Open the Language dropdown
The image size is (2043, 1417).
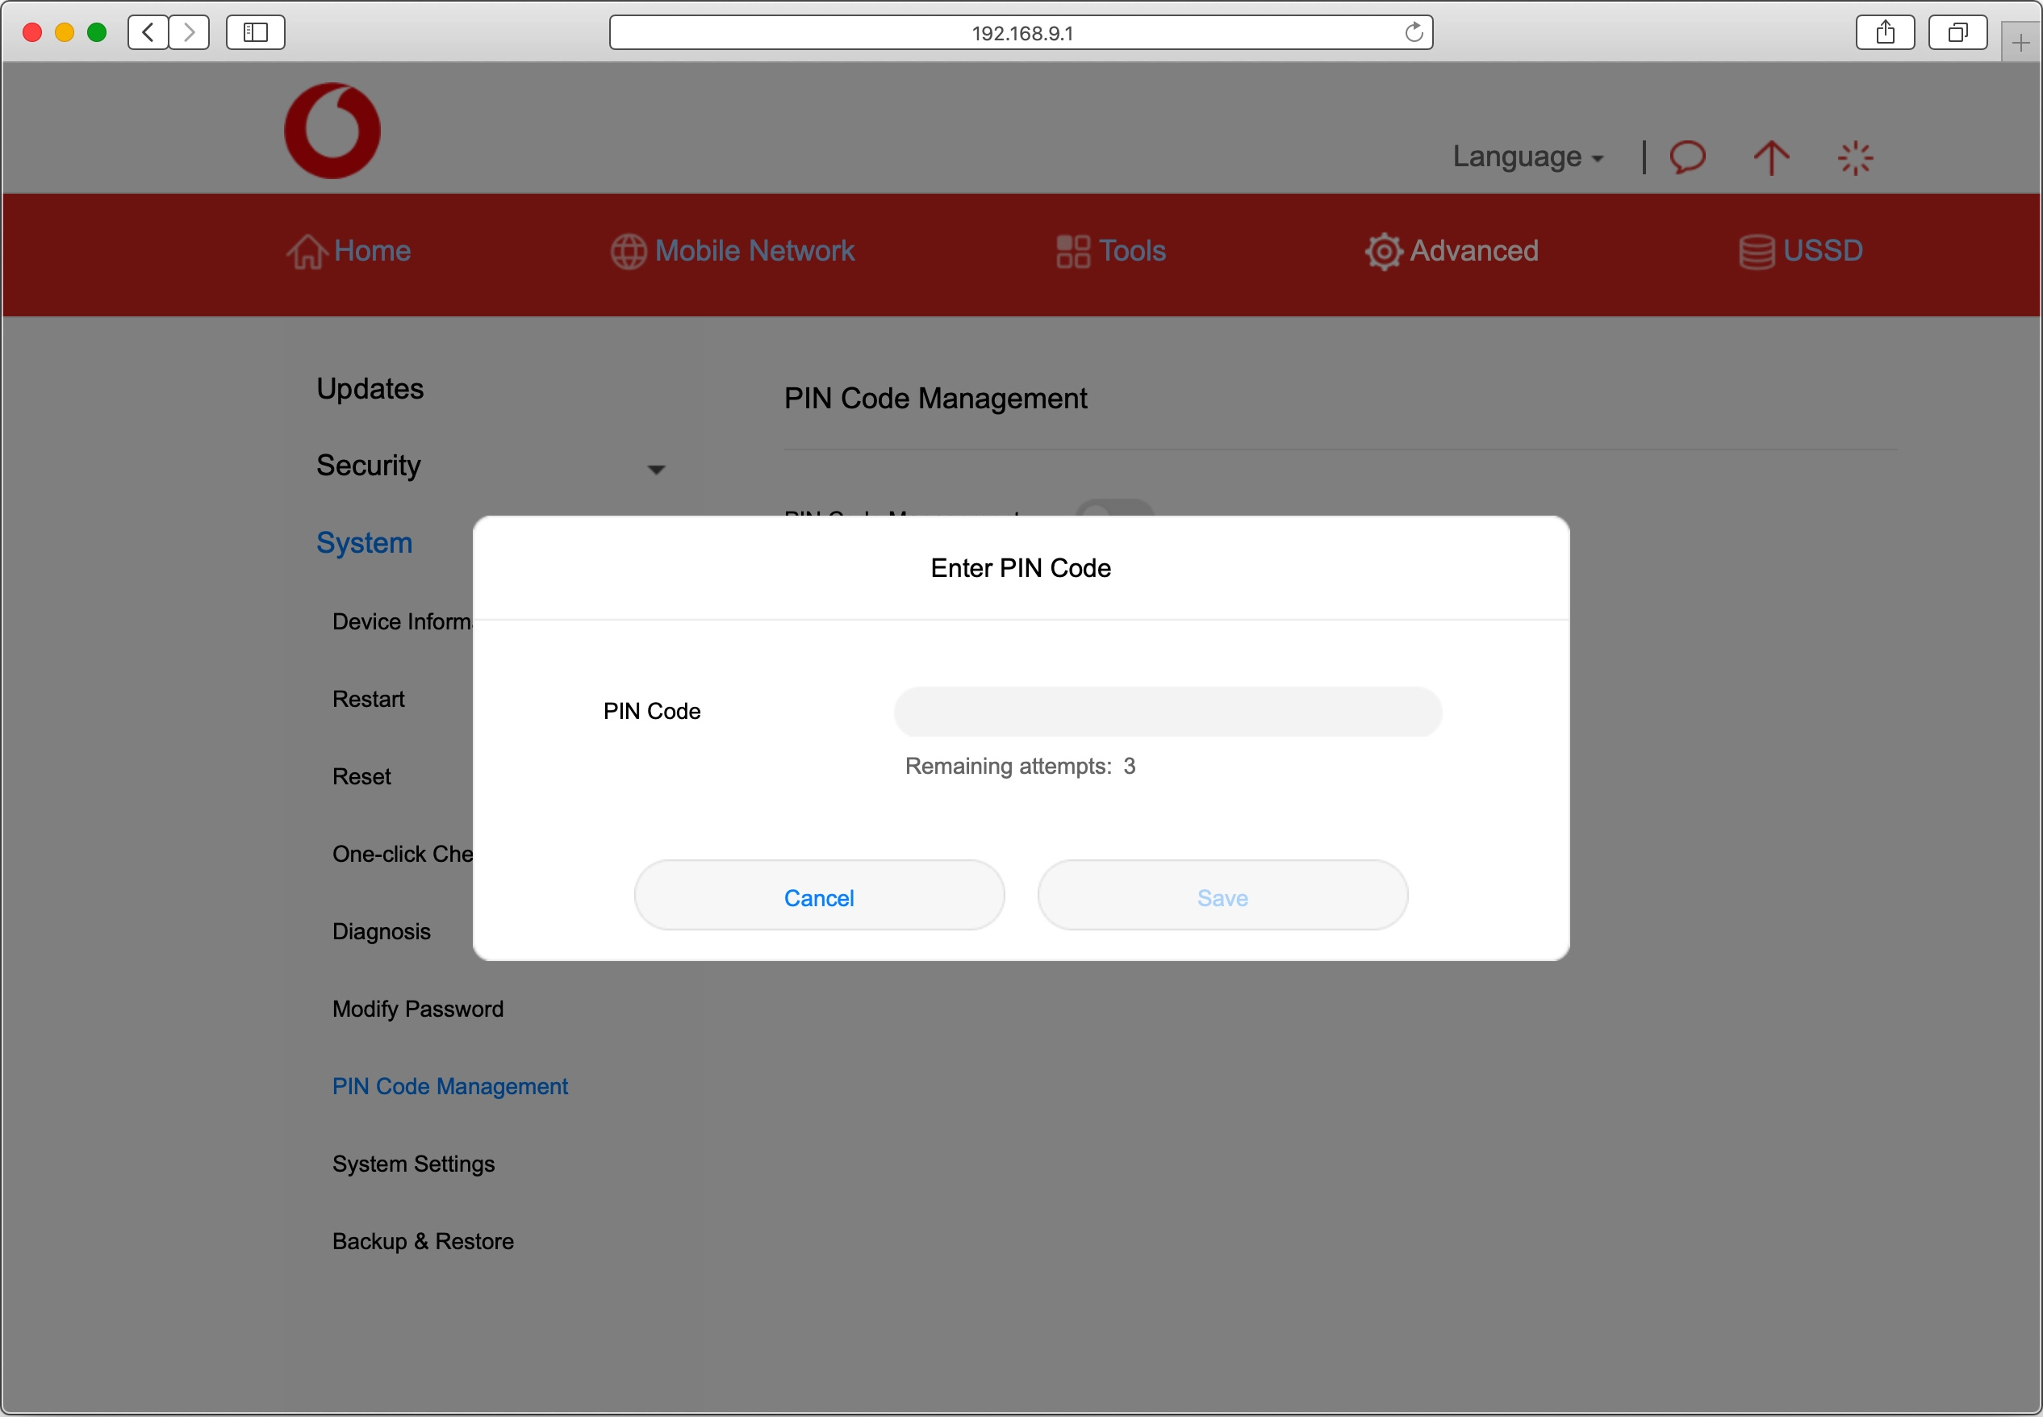click(x=1527, y=157)
